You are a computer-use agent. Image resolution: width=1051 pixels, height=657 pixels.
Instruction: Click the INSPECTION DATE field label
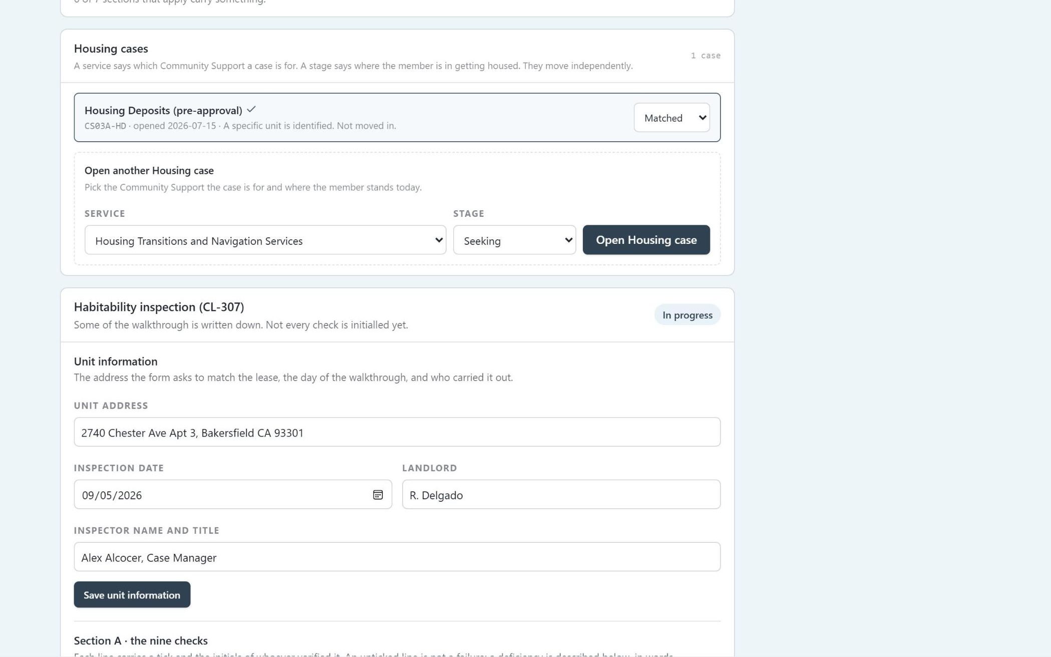click(x=119, y=468)
